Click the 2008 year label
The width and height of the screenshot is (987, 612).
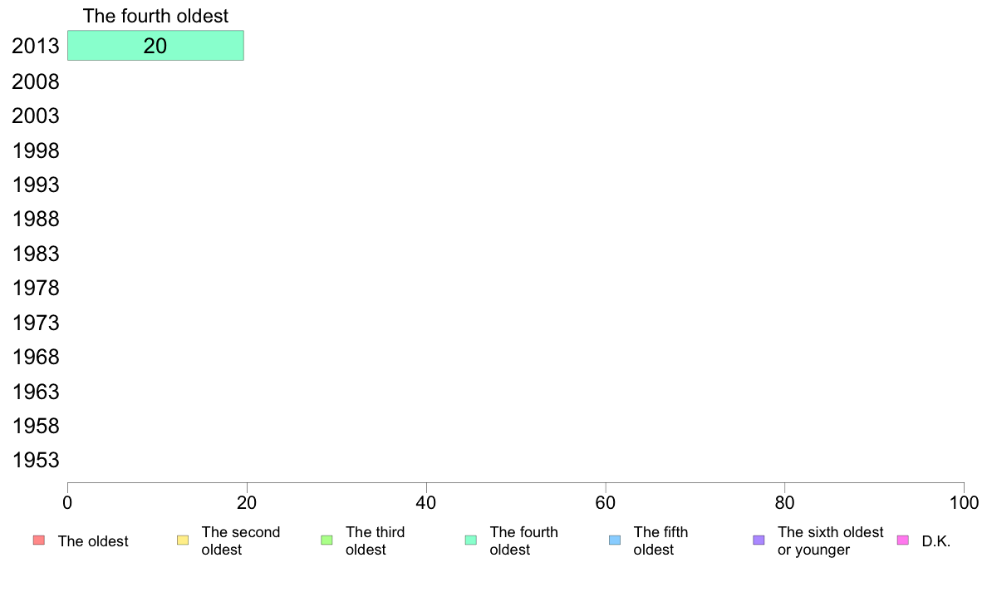click(x=36, y=81)
